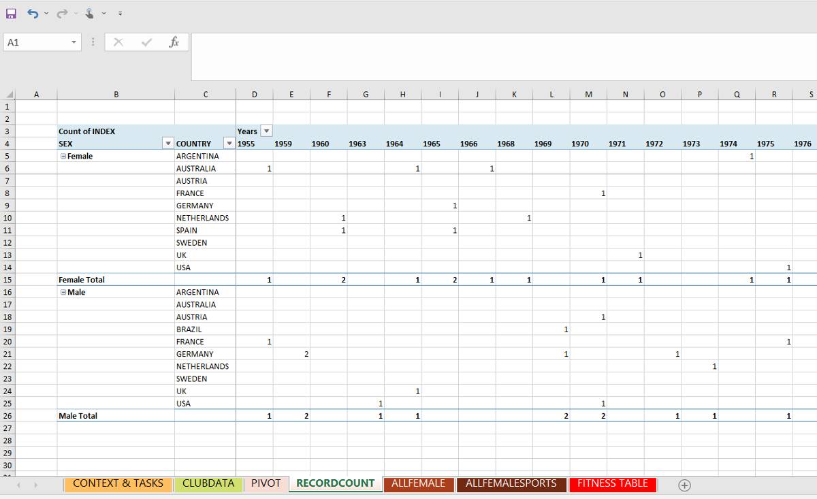The height and width of the screenshot is (499, 817).
Task: Open the Name Box dropdown arrow
Action: point(74,42)
